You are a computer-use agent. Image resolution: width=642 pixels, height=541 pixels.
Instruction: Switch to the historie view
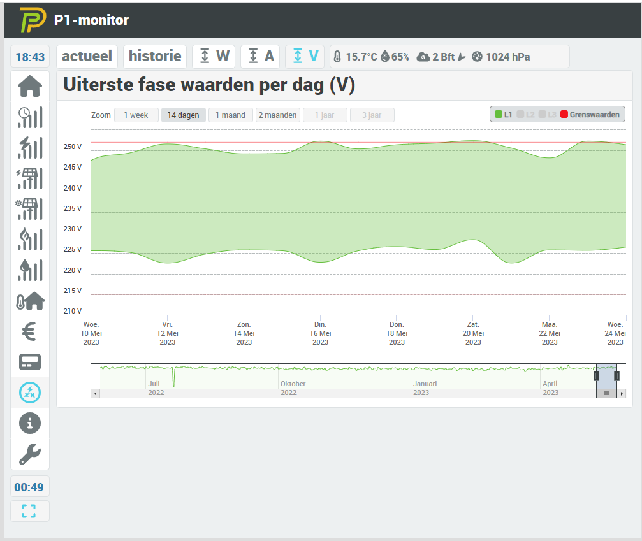pos(155,57)
